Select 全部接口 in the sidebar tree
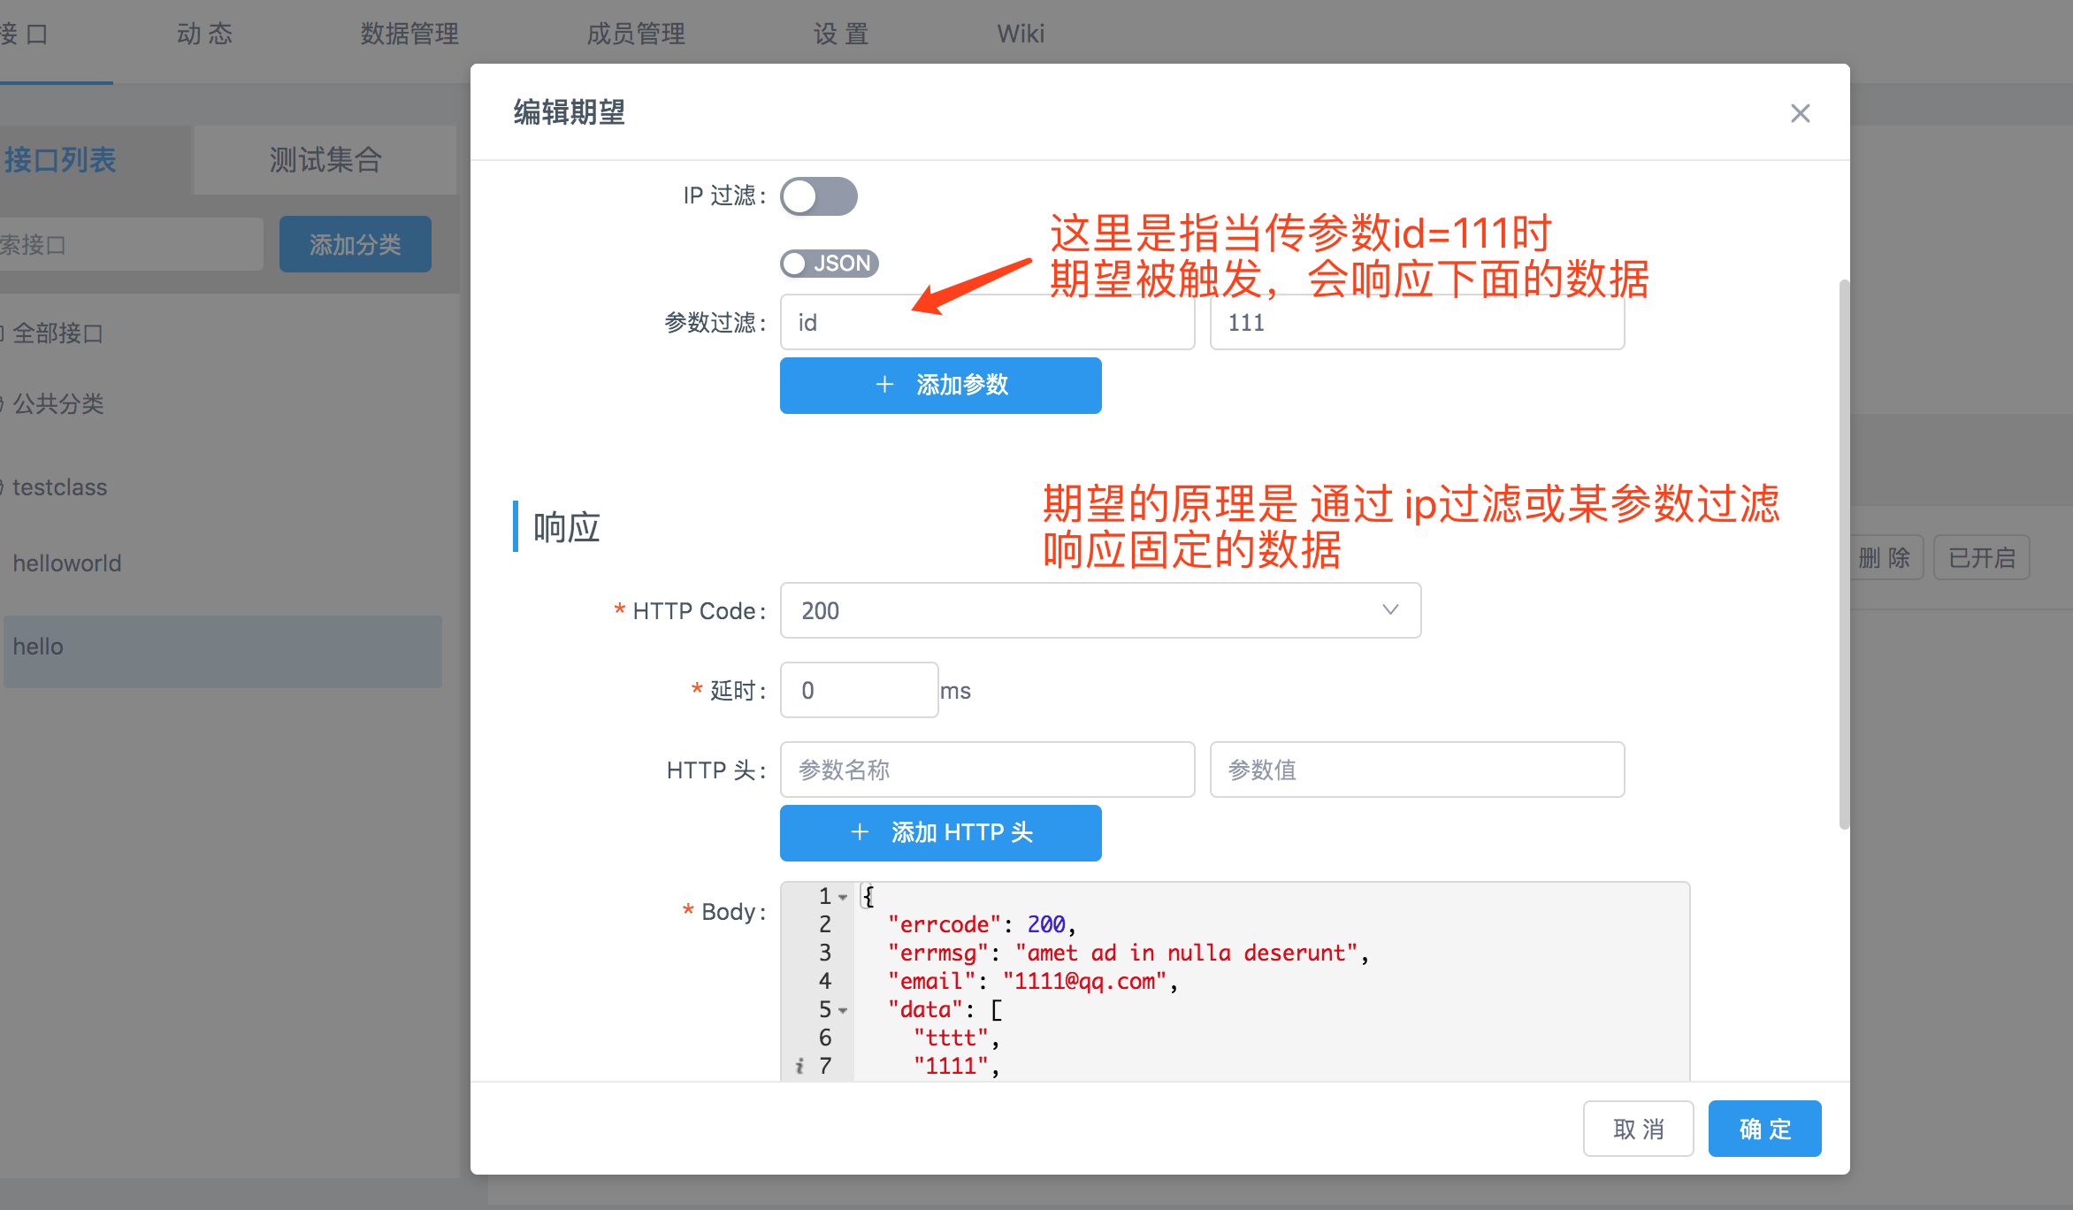This screenshot has height=1210, width=2073. [x=58, y=333]
